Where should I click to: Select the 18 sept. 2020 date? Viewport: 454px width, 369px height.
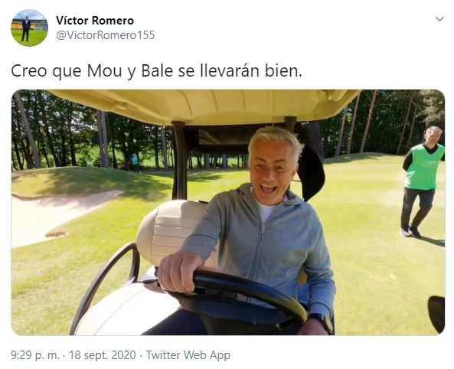coord(103,355)
